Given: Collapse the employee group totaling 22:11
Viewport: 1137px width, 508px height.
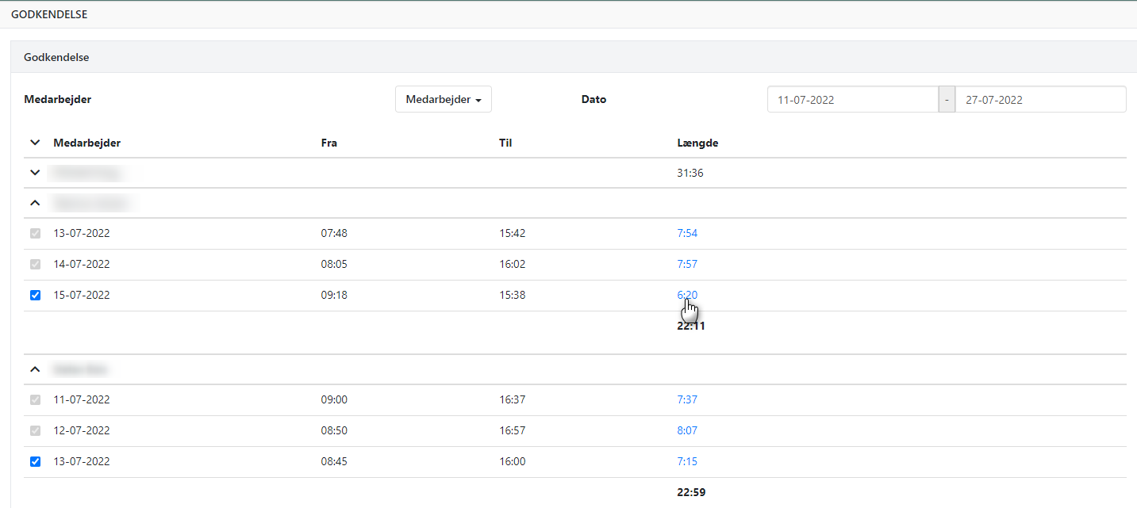Looking at the screenshot, I should (34, 203).
